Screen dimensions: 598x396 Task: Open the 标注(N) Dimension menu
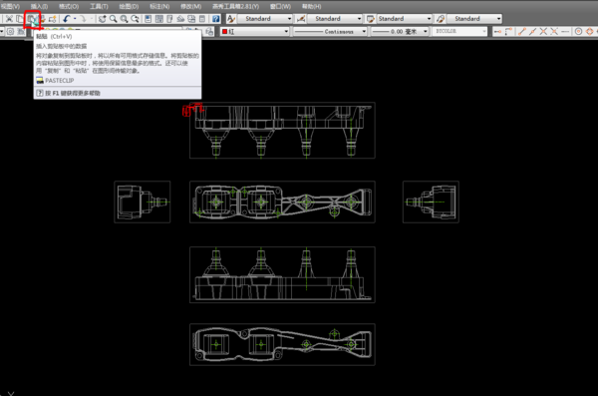point(159,7)
